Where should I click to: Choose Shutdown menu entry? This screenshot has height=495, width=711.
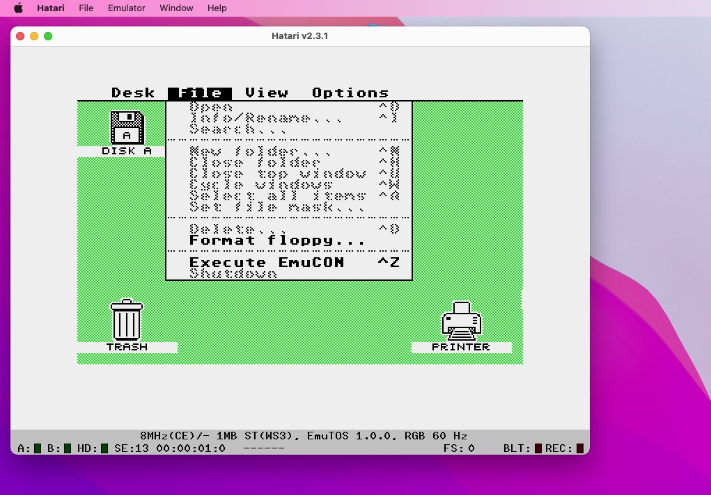(x=289, y=273)
